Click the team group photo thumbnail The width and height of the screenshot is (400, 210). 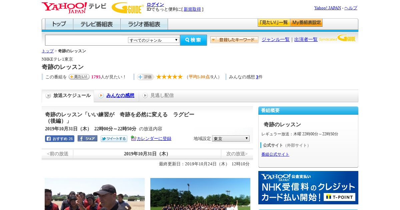(200, 194)
